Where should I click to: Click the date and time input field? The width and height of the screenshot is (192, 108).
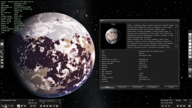point(49,101)
